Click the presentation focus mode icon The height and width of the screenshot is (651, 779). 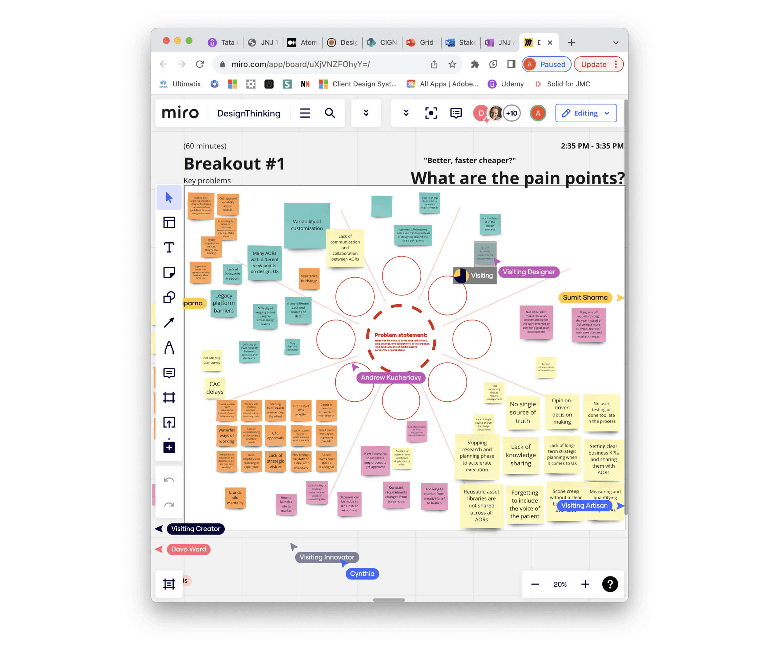(431, 113)
